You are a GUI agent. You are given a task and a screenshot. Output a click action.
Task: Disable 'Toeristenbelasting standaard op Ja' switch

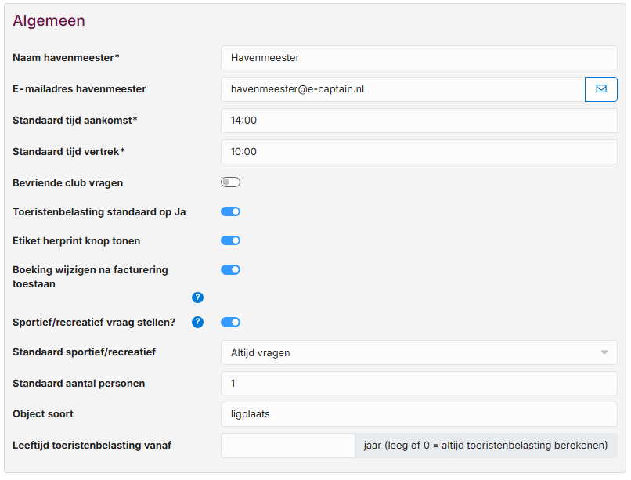[230, 211]
